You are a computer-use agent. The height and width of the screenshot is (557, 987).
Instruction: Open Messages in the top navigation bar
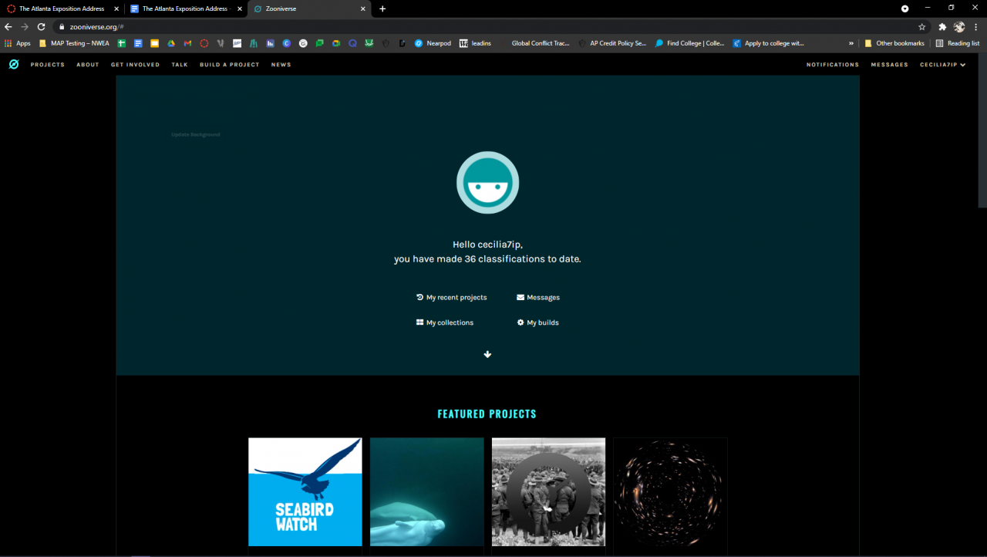[x=890, y=65]
